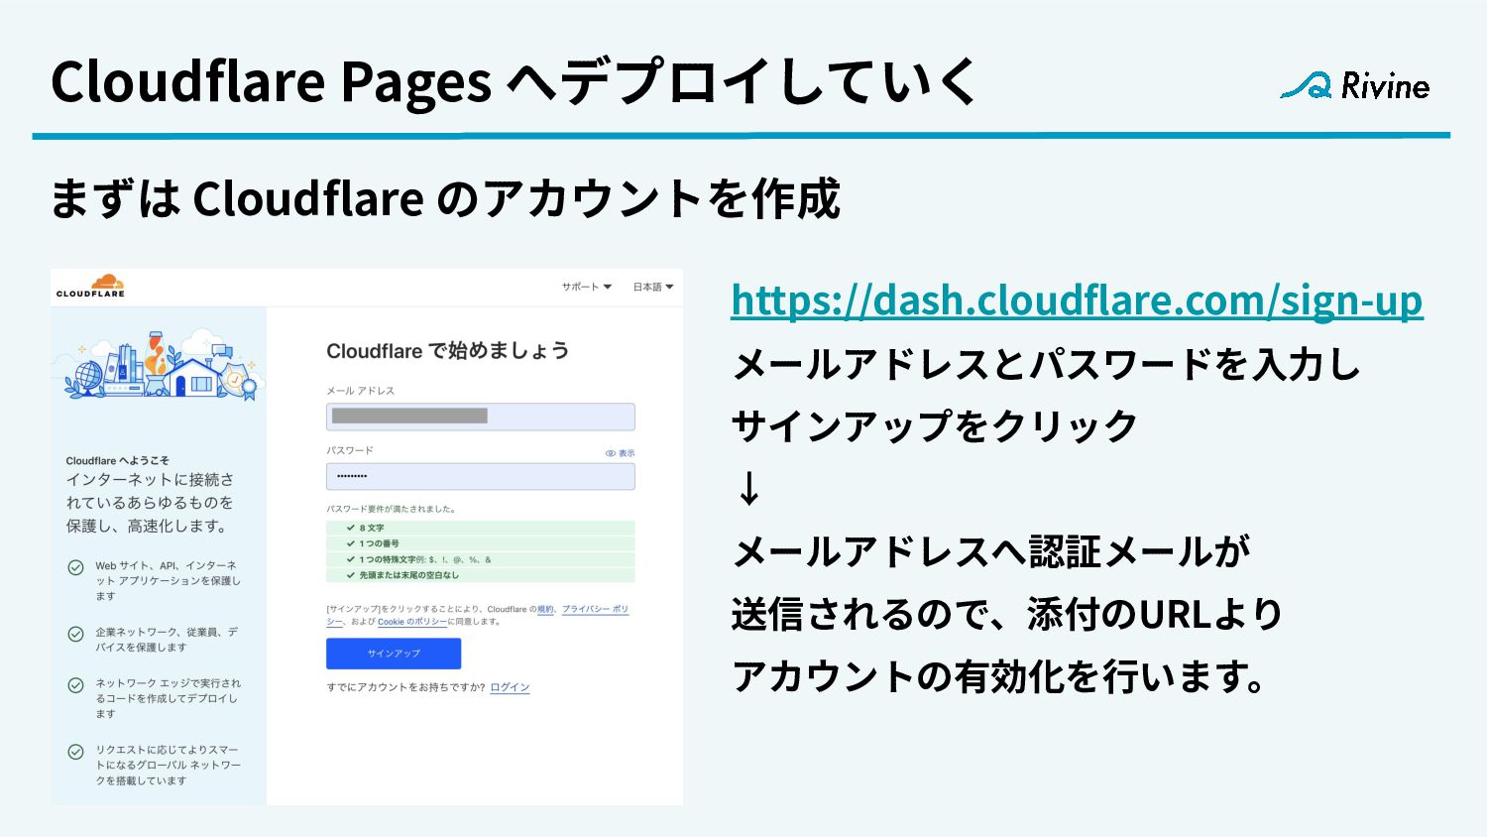The width and height of the screenshot is (1487, 837).
Task: Click the 先頭または末尾の空白なし requirement row
Action: (x=481, y=575)
